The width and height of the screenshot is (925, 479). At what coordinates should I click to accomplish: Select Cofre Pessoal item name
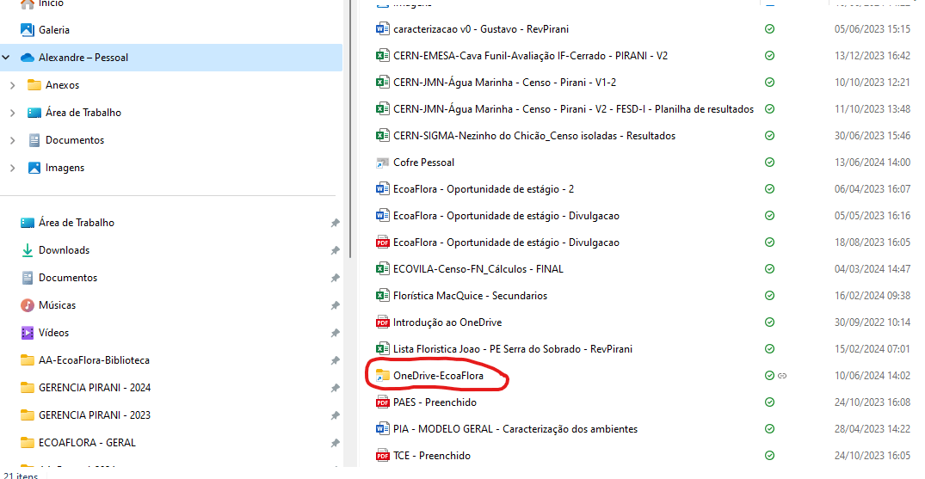(x=423, y=163)
